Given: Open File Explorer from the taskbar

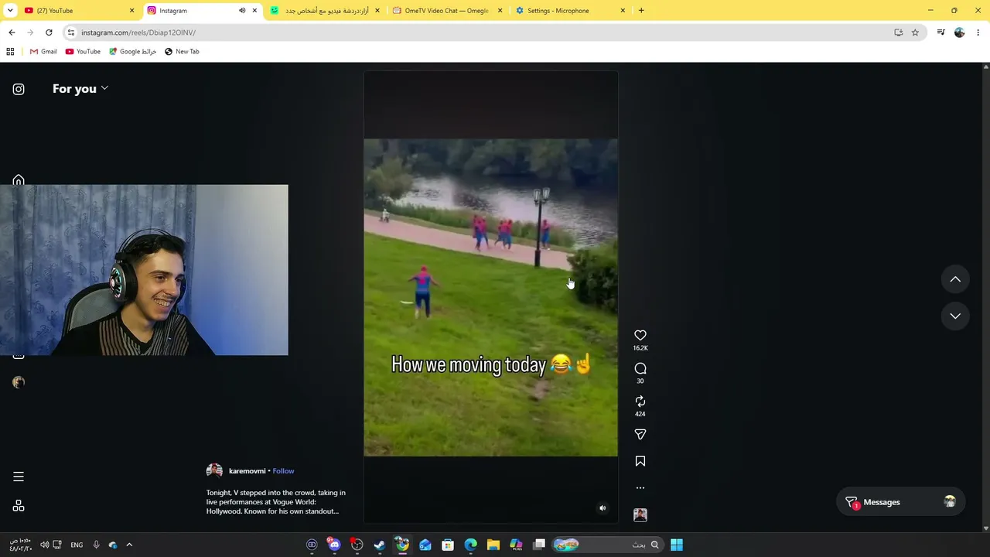Looking at the screenshot, I should click(493, 545).
